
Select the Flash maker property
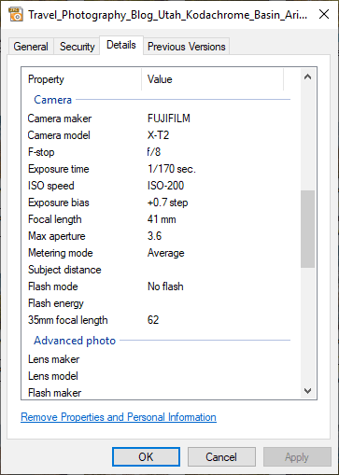(x=54, y=393)
